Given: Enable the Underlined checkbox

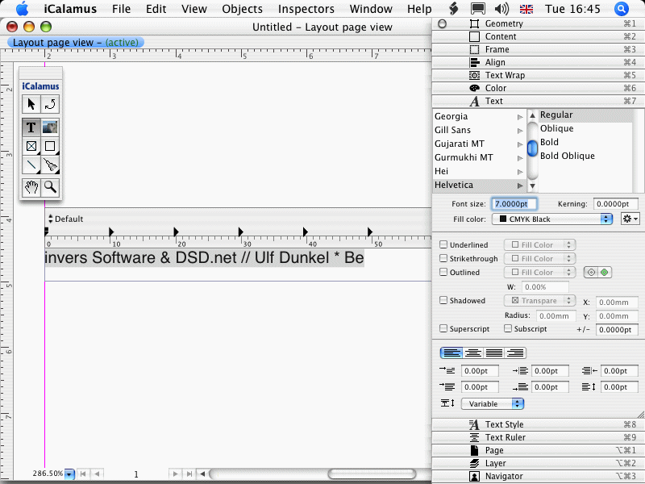Looking at the screenshot, I should (x=443, y=245).
